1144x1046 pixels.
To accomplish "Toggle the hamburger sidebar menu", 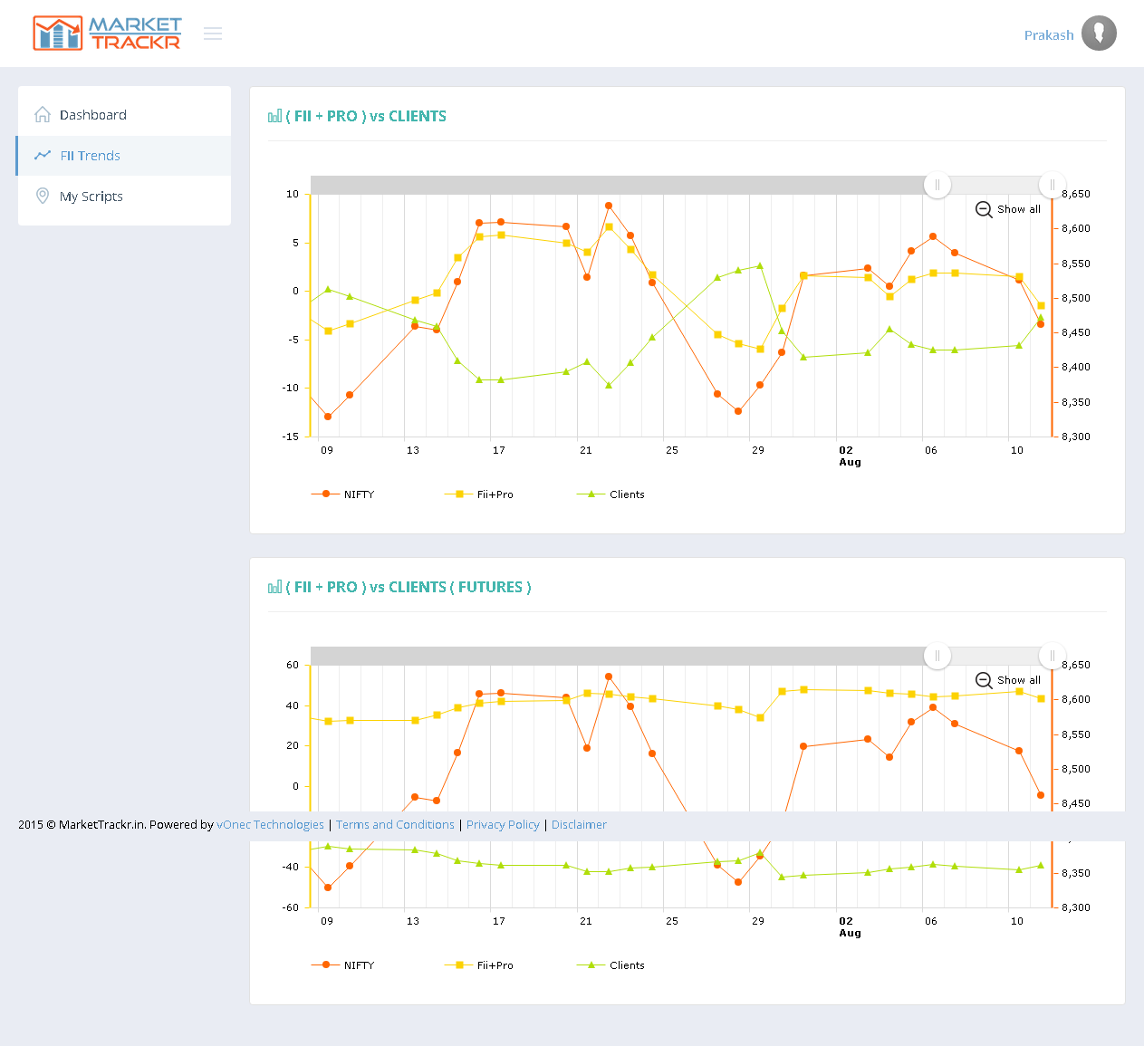I will tap(213, 34).
